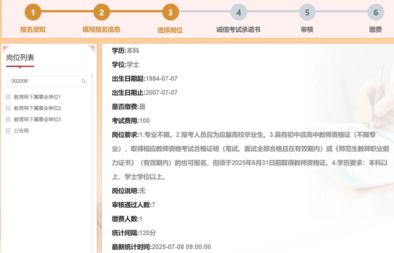The width and height of the screenshot is (394, 253).
Task: Expand 教育局下属事业单位3 tree node
Action: pyautogui.click(x=8, y=119)
